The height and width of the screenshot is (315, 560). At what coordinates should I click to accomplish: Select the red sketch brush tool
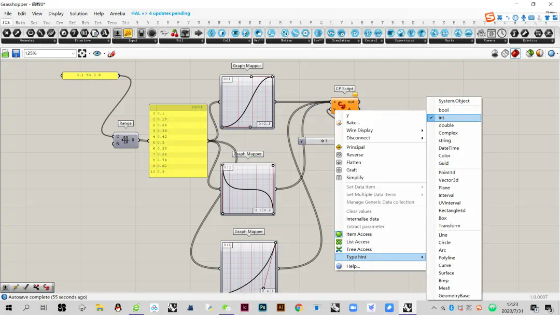[111, 53]
